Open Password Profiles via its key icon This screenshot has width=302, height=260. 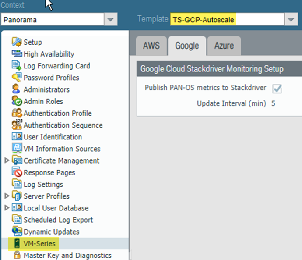coord(17,78)
